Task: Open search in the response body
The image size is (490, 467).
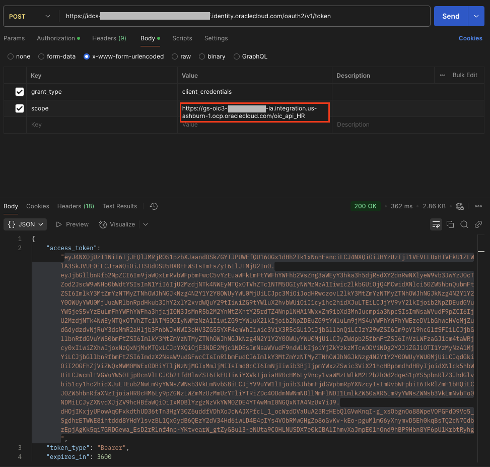Action: [x=464, y=224]
